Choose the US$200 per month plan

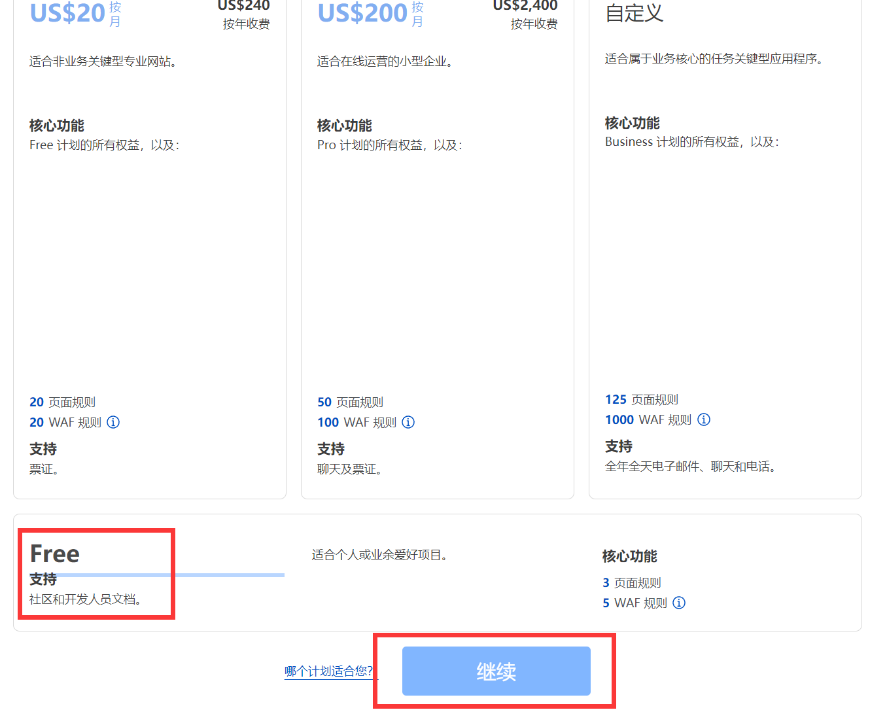click(x=362, y=13)
